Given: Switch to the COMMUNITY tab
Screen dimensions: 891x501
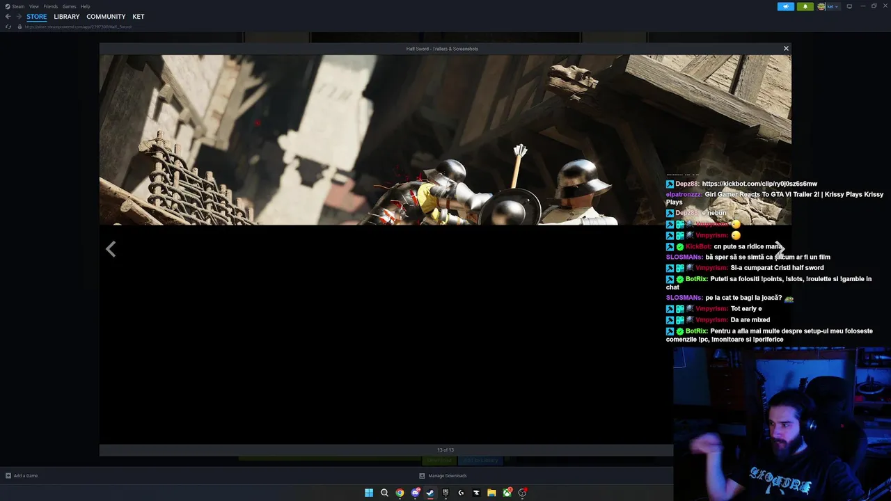Looking at the screenshot, I should point(106,17).
